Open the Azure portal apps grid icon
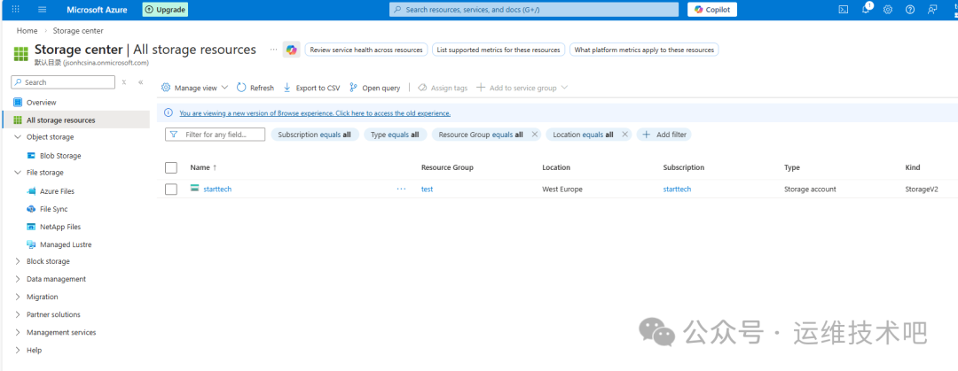The image size is (958, 371). [15, 10]
